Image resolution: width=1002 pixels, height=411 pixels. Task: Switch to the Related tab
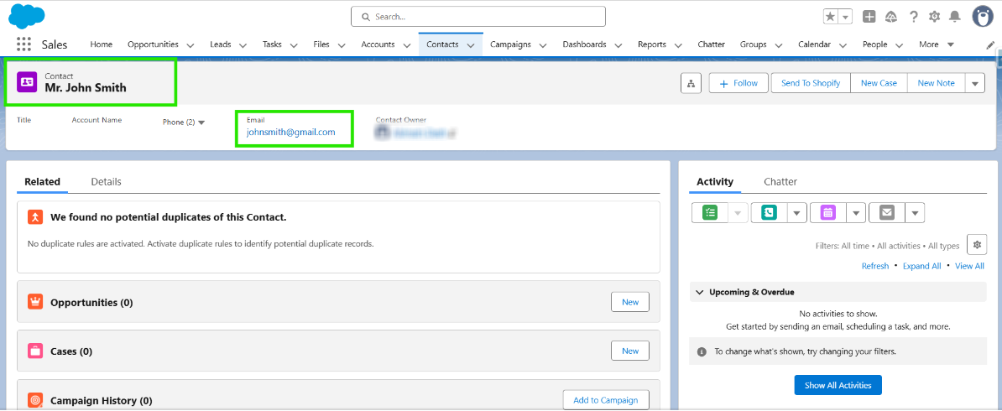tap(42, 181)
